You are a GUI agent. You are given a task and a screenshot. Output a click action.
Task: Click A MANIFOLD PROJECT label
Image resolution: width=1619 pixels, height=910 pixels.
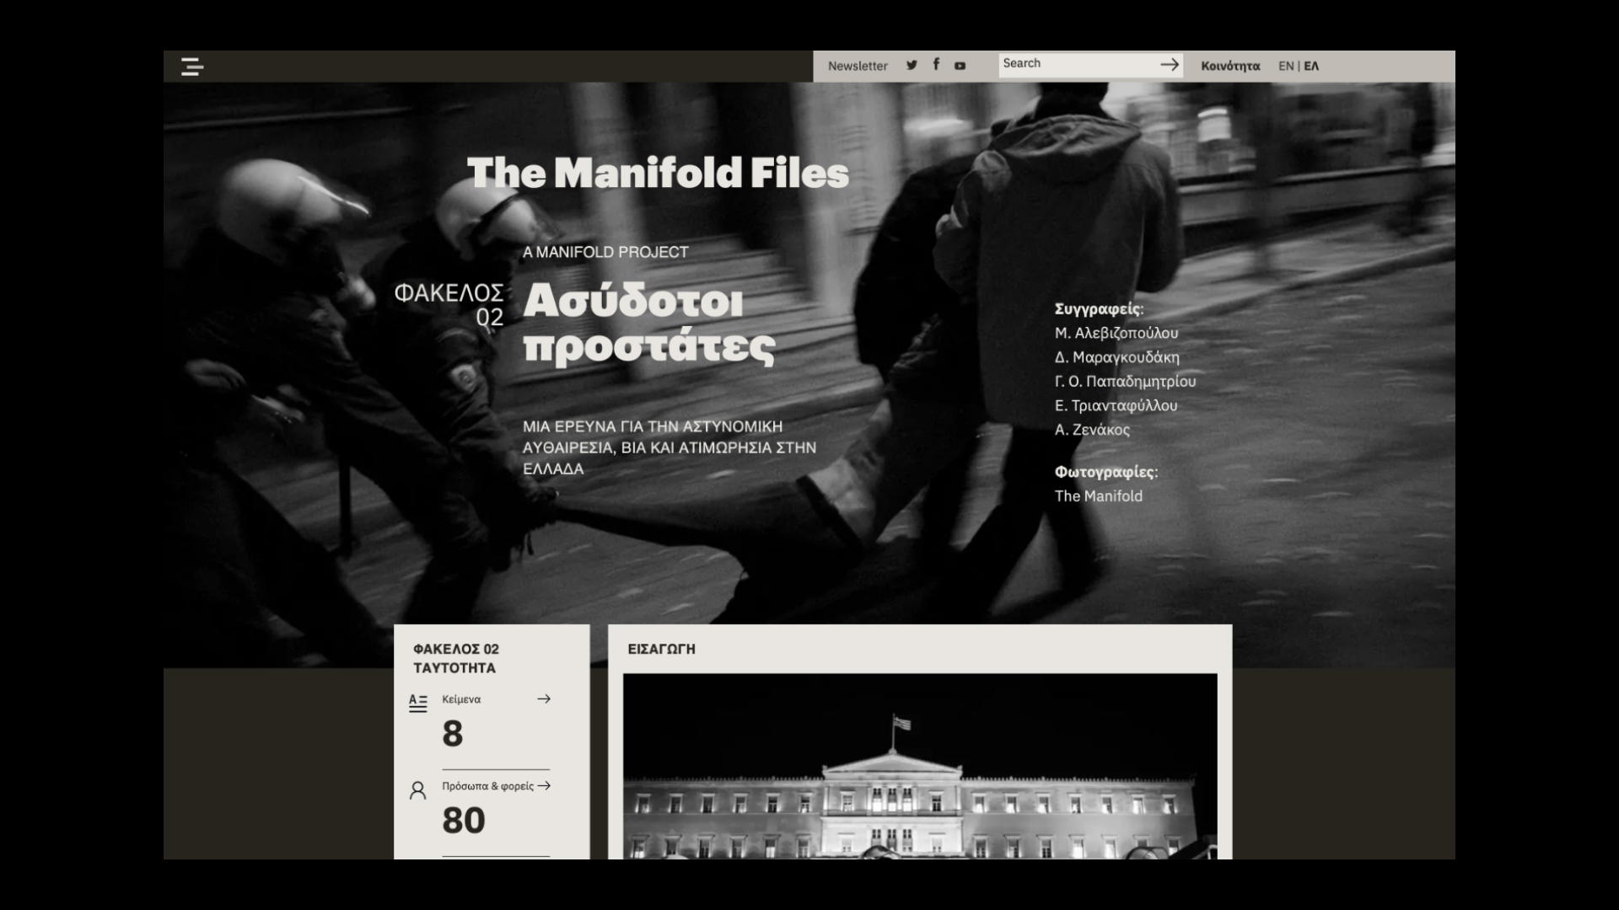coord(605,252)
